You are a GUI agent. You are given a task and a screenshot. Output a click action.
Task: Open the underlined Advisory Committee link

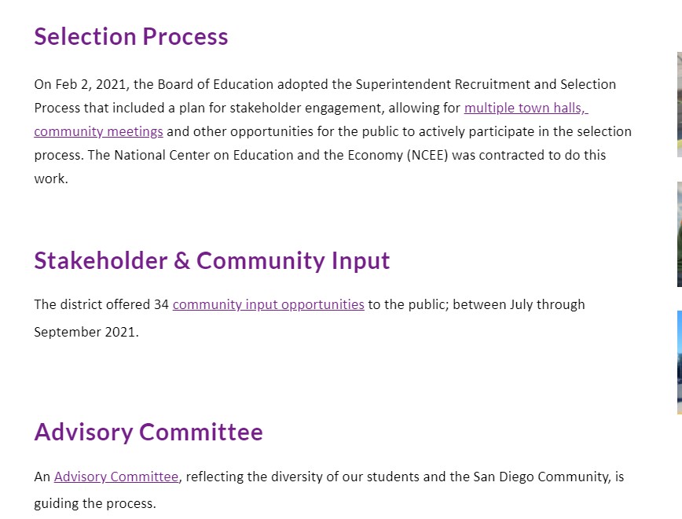tap(116, 477)
